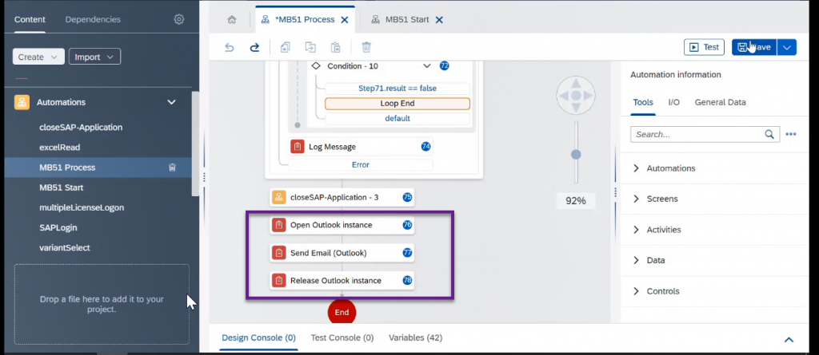
Task: Click step number badge 75
Action: coord(407,198)
